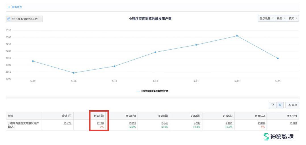
Task: Open the 按天 granularity dropdown
Action: 293,18
